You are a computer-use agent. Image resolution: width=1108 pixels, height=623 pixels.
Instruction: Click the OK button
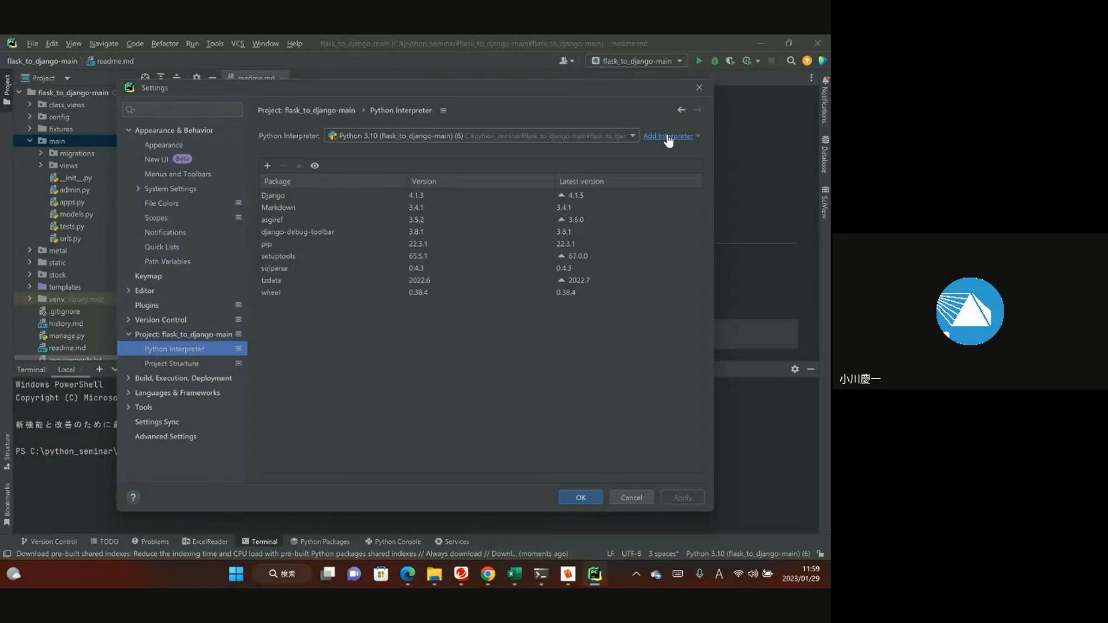(x=581, y=497)
